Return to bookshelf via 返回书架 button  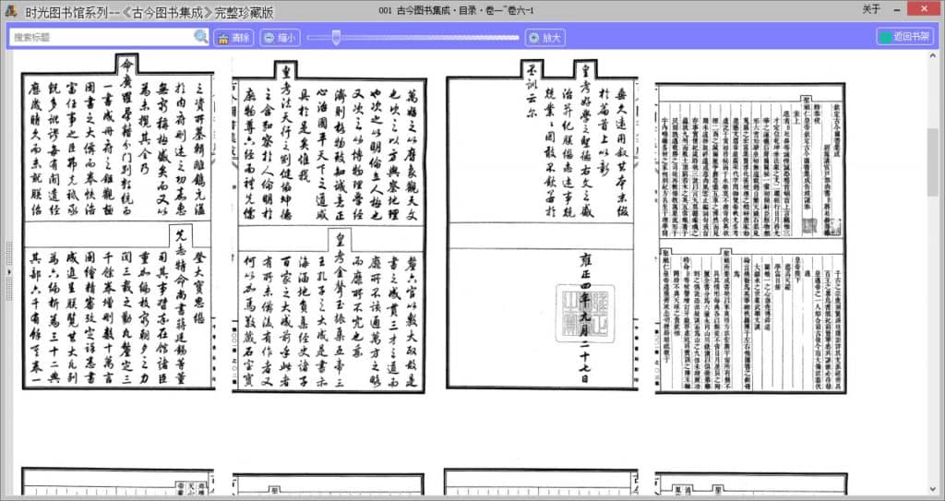903,37
